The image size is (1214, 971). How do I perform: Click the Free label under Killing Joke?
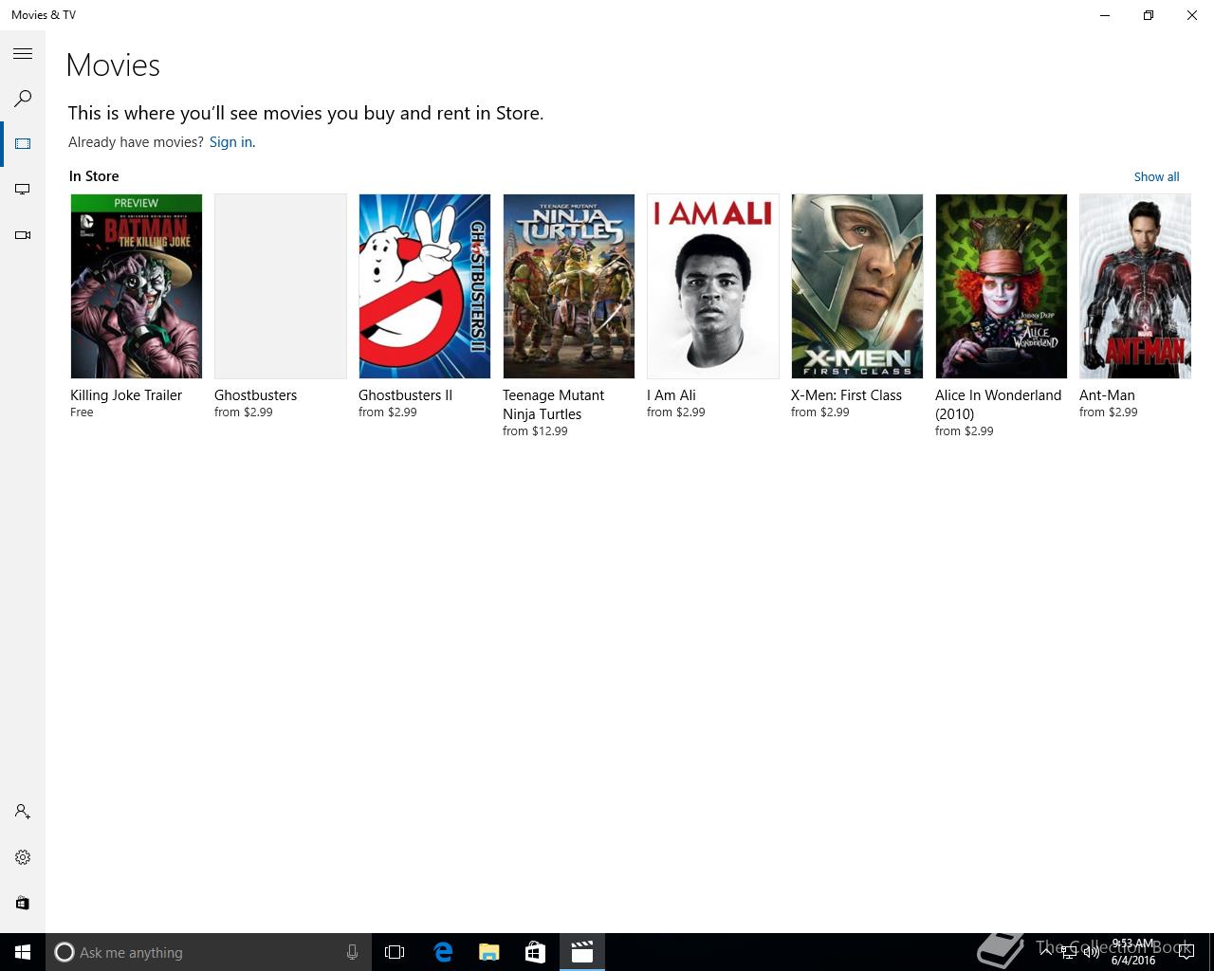coord(82,412)
